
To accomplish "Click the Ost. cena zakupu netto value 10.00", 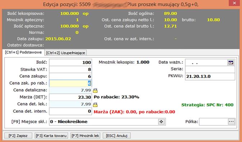I will pos(170,20).
